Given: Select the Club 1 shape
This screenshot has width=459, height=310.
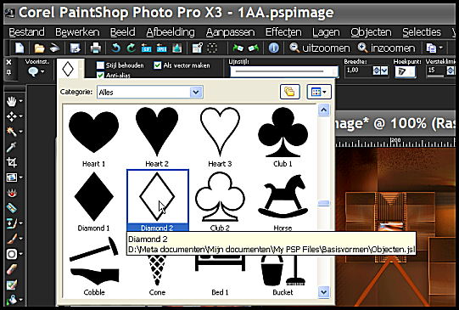Looking at the screenshot, I should click(x=283, y=137).
